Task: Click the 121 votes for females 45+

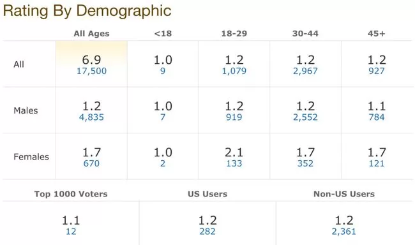Action: tap(377, 163)
